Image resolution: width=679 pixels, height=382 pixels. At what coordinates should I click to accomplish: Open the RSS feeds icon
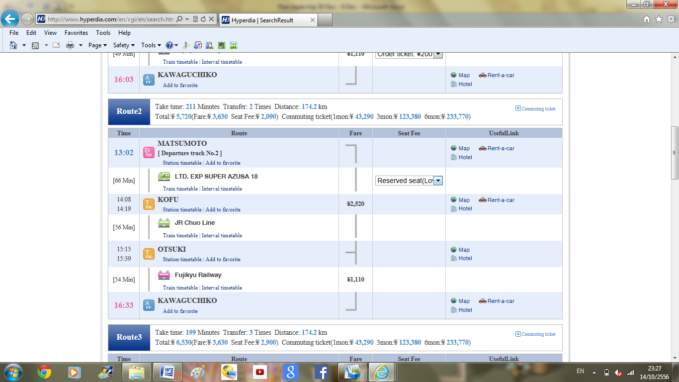tap(35, 45)
